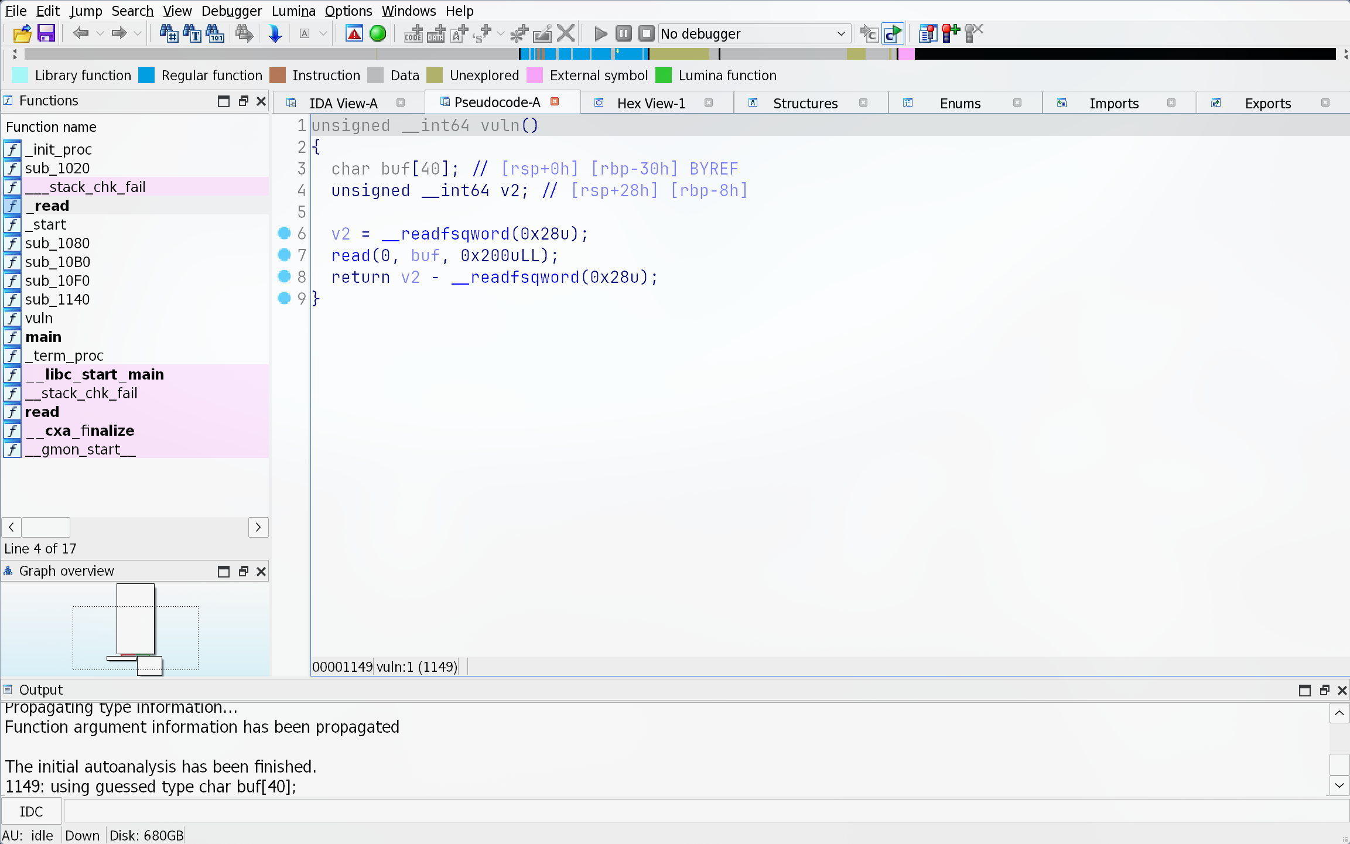Click the Search text binoculars icon
This screenshot has width=1350, height=844.
click(x=192, y=33)
